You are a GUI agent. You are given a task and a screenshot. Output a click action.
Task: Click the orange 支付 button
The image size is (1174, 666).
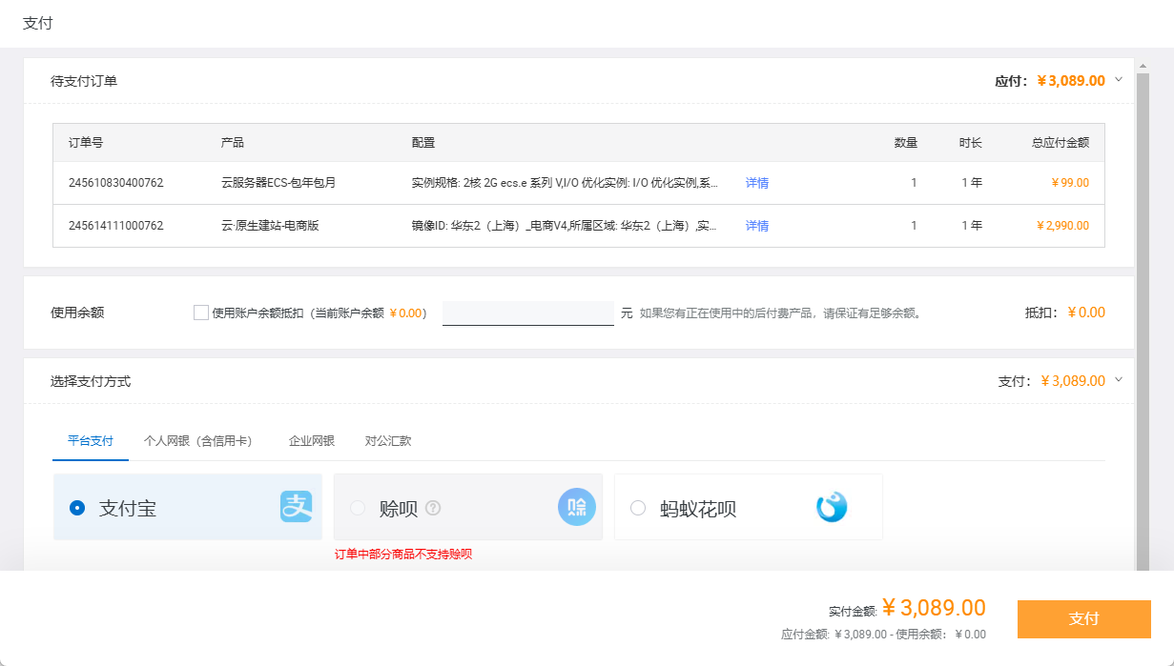[x=1084, y=619]
